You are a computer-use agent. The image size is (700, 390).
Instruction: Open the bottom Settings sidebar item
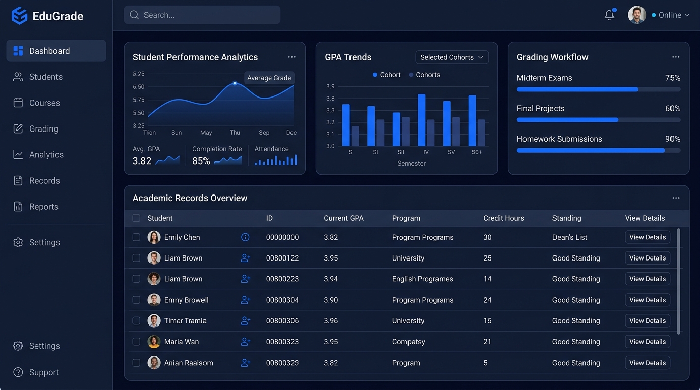[56, 346]
